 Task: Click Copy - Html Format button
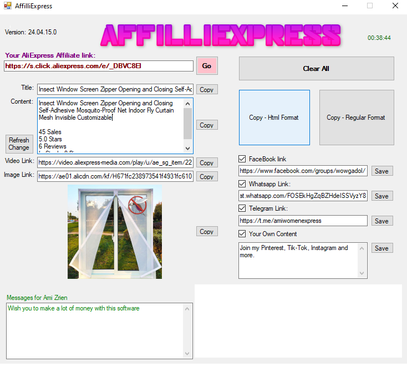tap(274, 118)
